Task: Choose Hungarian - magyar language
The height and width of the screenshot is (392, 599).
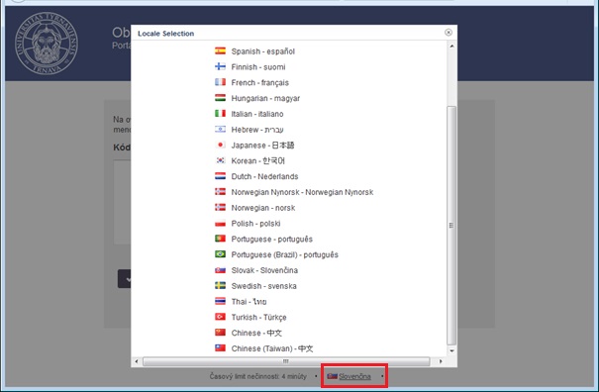Action: pos(265,98)
